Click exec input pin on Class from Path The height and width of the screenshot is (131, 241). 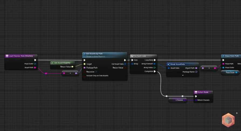pos(223,60)
